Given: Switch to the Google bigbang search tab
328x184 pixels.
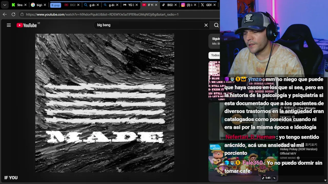Looking at the screenshot, I should pos(37,5).
